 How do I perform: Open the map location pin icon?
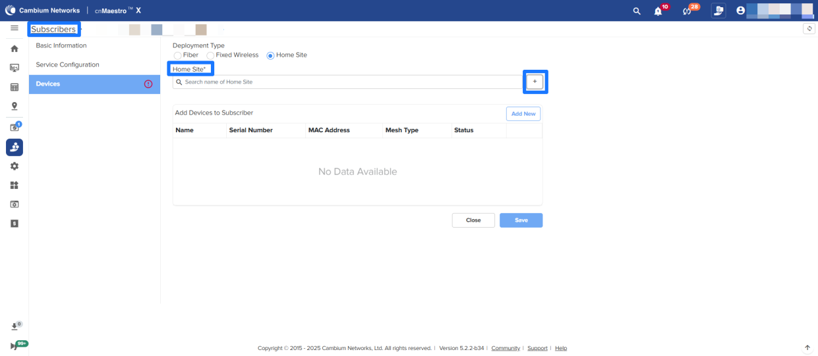(14, 106)
